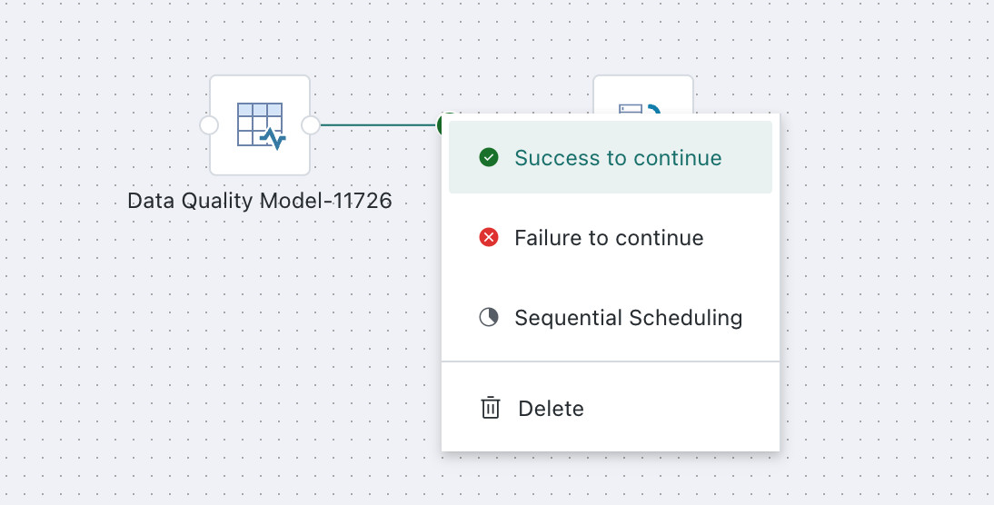
Task: Click the top edge of the hidden second node
Action: click(642, 76)
